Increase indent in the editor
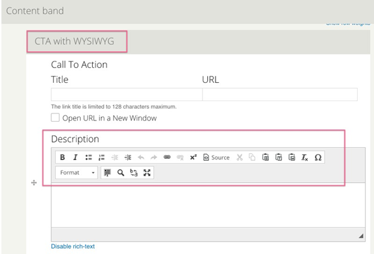Viewport: 374px width, 254px height. point(128,157)
